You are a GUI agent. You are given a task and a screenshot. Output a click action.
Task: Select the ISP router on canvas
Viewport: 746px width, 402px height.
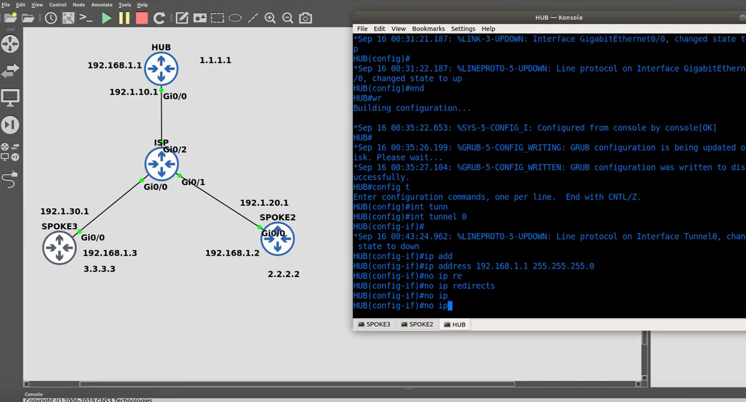coord(161,164)
